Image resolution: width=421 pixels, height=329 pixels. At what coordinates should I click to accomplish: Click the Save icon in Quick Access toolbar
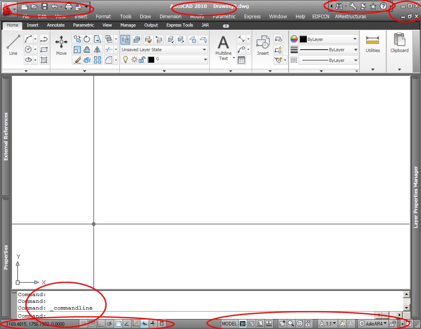point(44,7)
